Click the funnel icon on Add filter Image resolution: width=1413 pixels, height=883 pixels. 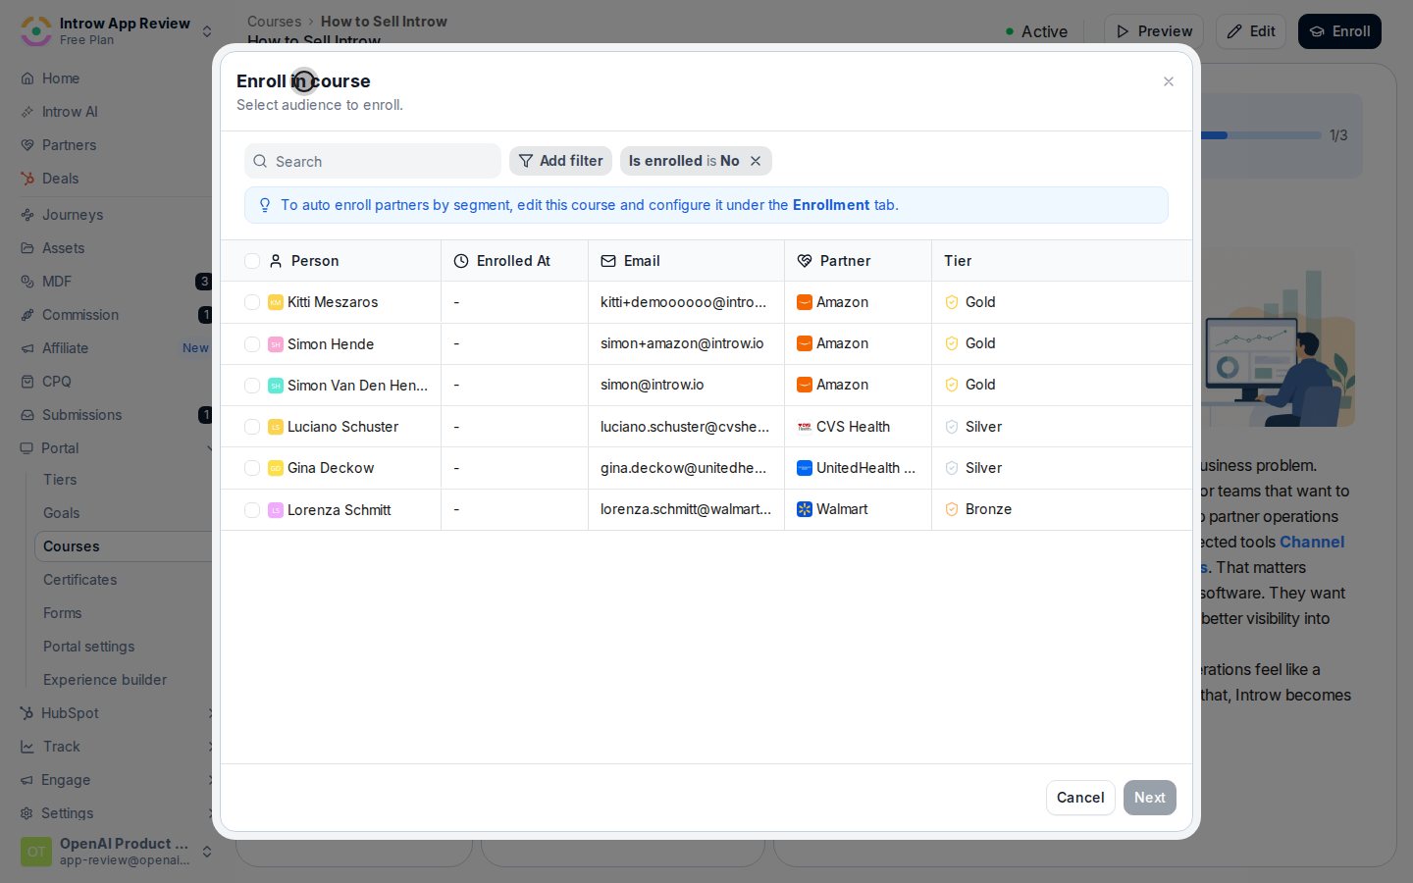coord(526,161)
